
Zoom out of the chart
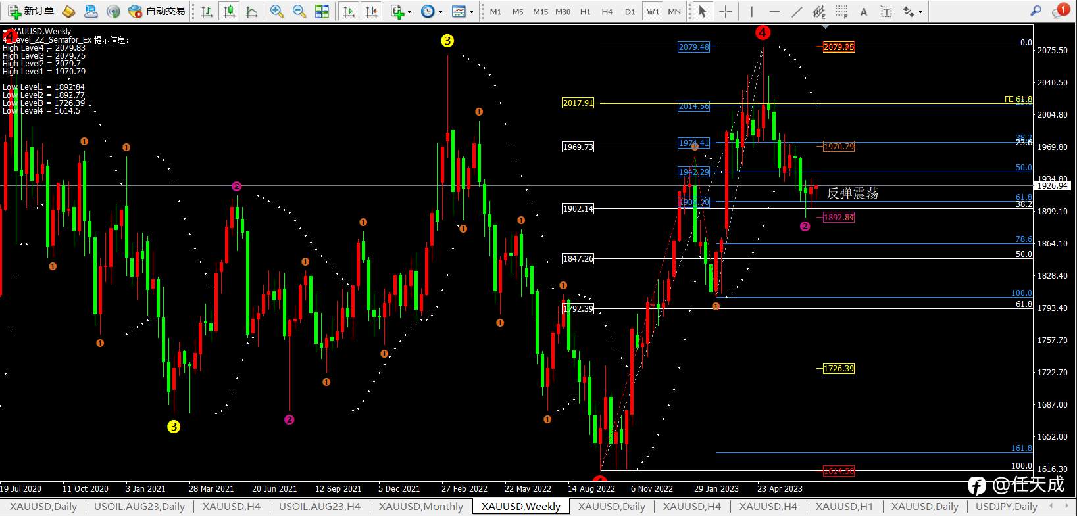(x=299, y=11)
